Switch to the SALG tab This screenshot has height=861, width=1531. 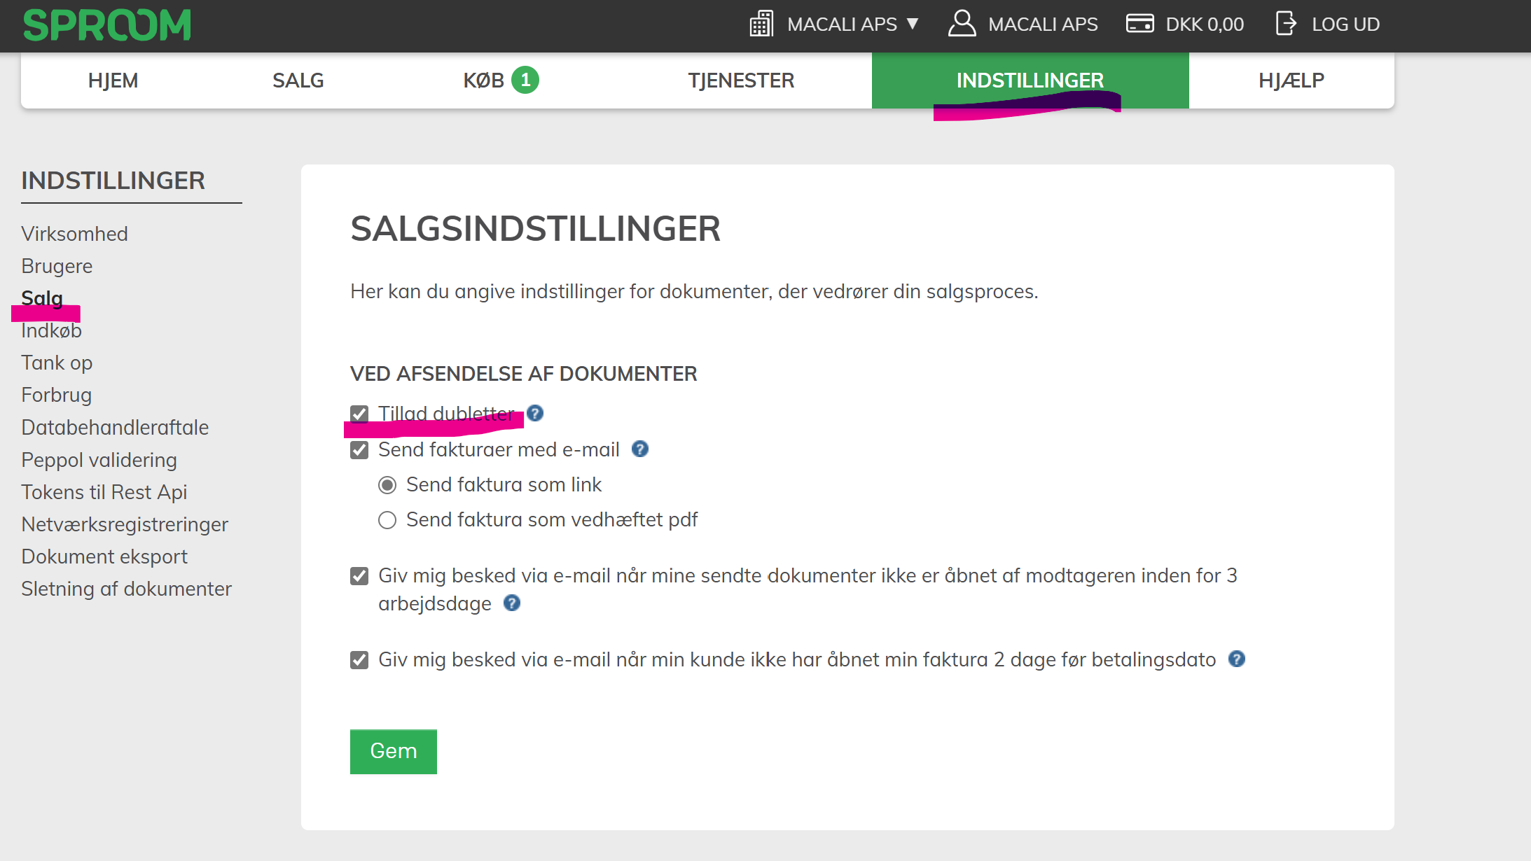tap(298, 80)
